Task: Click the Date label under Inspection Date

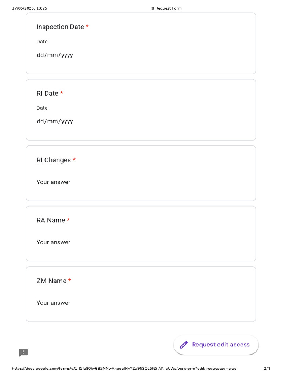Action: [x=42, y=42]
